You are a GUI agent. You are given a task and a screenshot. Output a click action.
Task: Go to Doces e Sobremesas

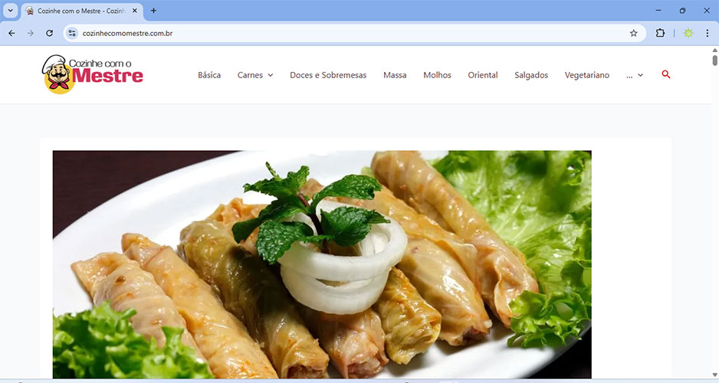(328, 75)
